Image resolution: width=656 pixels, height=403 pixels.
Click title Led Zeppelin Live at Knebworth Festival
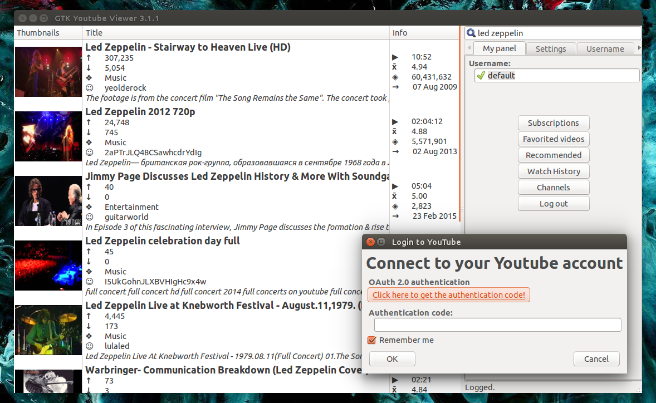[224, 305]
